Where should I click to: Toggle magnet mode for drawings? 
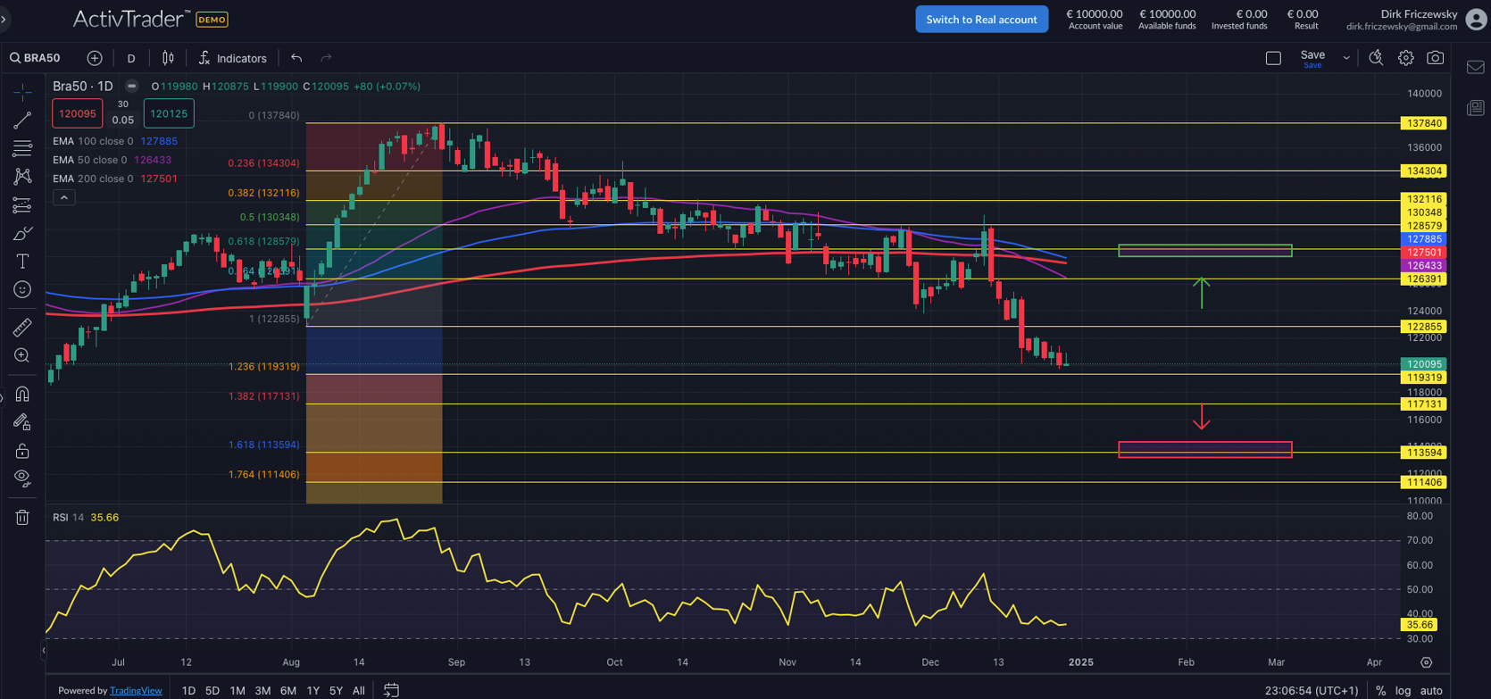pos(22,394)
